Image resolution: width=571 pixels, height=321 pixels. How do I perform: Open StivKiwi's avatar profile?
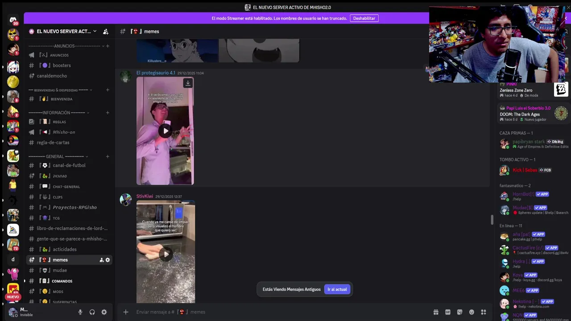[126, 200]
